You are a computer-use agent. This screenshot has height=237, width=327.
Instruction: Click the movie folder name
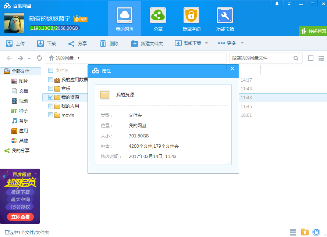coord(68,115)
